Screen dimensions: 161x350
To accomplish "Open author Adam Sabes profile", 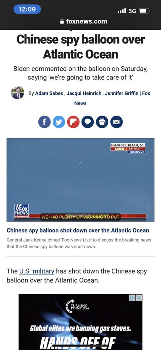I will [49, 93].
